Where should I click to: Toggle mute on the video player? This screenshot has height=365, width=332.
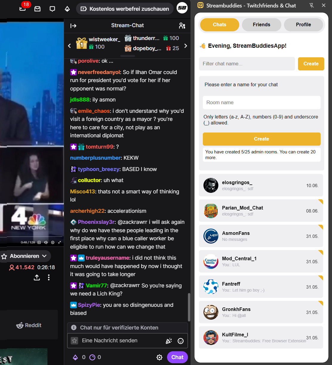coord(46,242)
